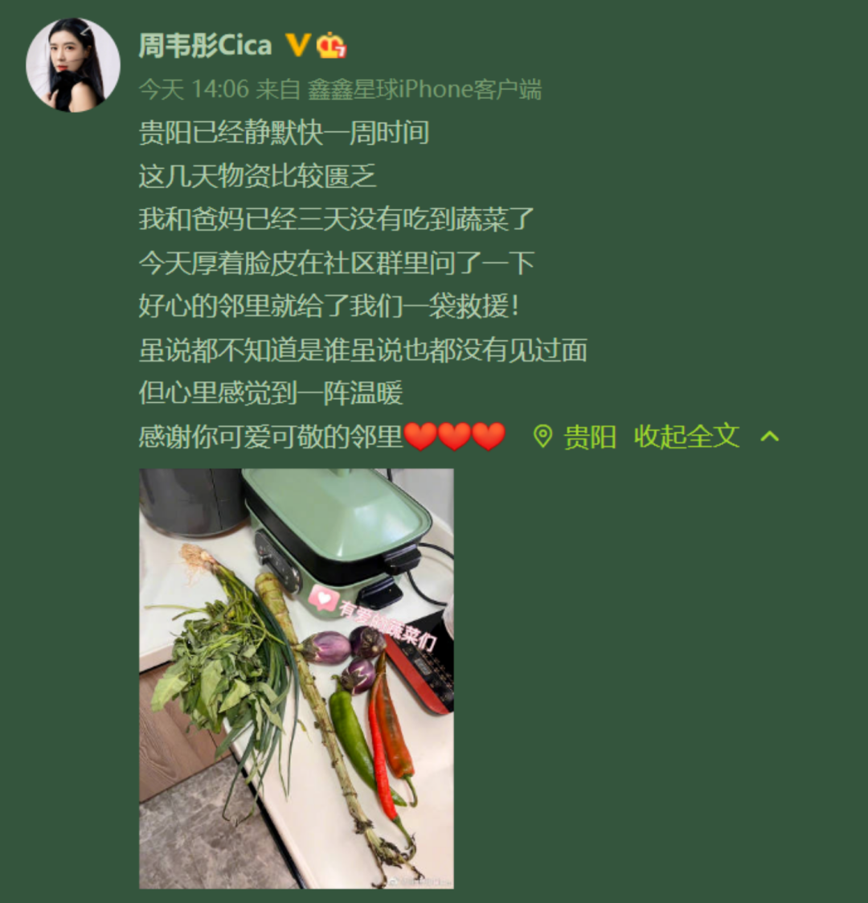
Task: Click the username 周韦彤Cica
Action: (206, 46)
